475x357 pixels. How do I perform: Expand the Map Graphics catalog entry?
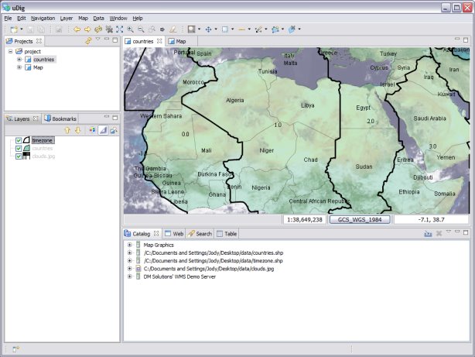[x=129, y=245]
